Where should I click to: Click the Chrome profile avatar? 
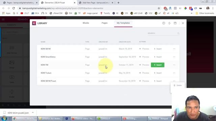pos(208,8)
